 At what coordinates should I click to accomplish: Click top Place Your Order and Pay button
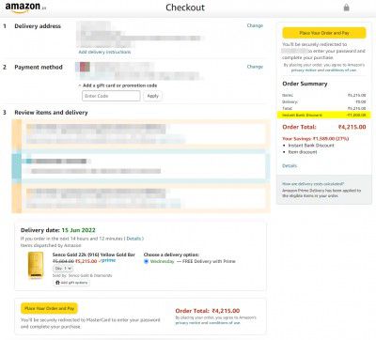(324, 33)
